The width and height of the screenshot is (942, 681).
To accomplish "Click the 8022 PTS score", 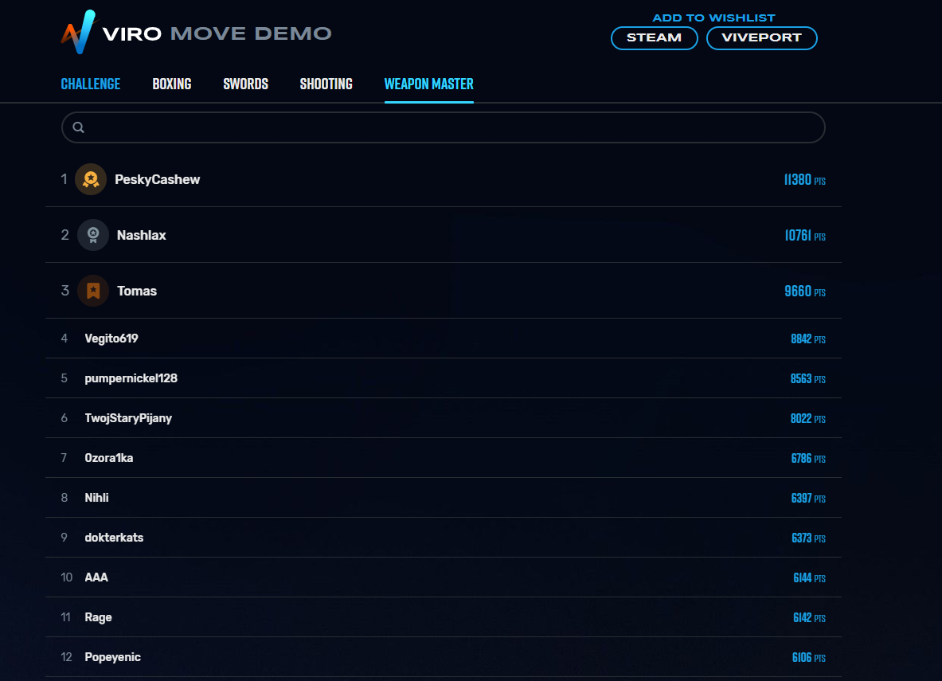I will tap(808, 418).
